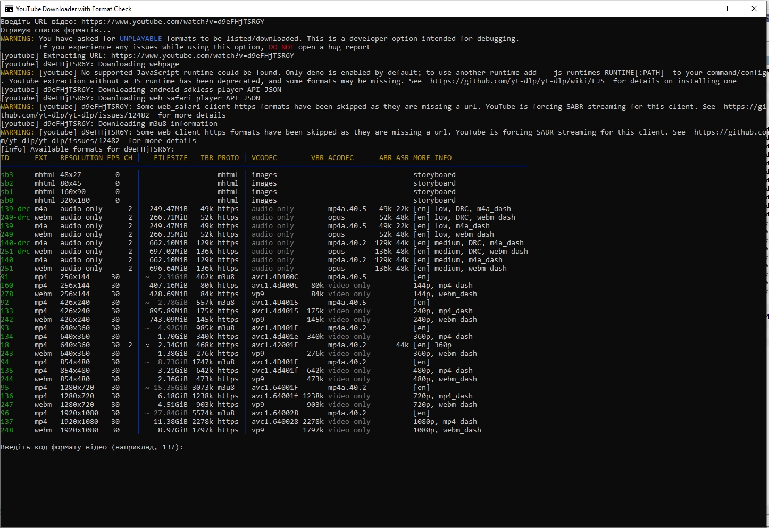Close the YouTube Downloader console window
Screen dimensions: 769x528
[754, 9]
